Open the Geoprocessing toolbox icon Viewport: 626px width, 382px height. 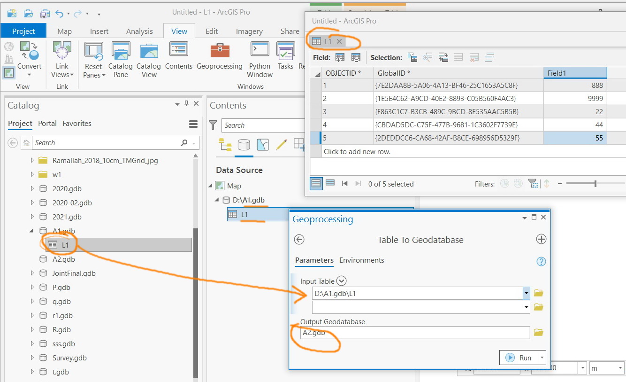click(x=220, y=56)
